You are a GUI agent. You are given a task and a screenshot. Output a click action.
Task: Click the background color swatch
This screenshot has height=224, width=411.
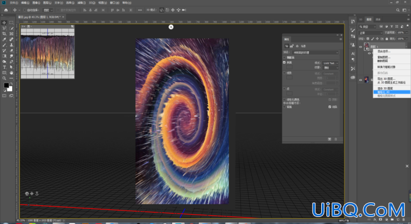pos(10,89)
